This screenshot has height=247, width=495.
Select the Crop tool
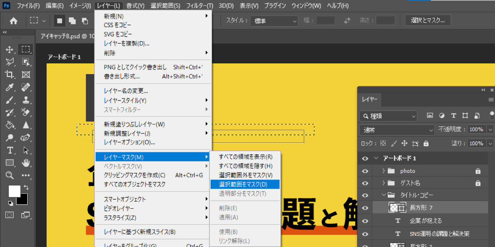[x=10, y=75]
